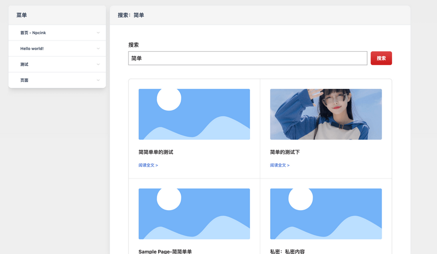Open the 首页 - Npcink menu item
Image resolution: width=437 pixels, height=254 pixels.
pyautogui.click(x=33, y=33)
